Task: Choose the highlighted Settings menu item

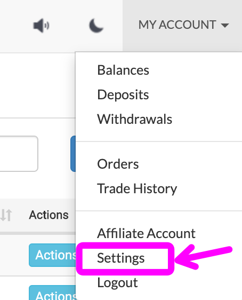Action: point(120,258)
